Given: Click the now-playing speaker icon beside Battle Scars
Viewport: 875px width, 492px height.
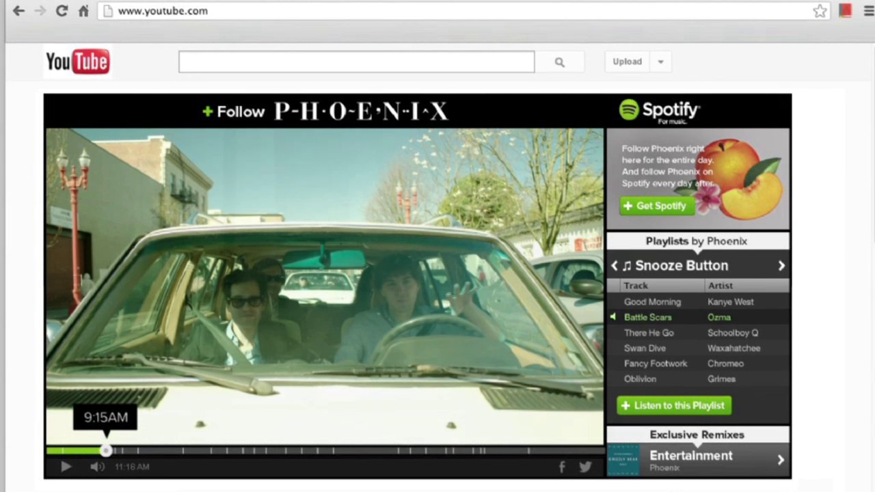Looking at the screenshot, I should 613,317.
